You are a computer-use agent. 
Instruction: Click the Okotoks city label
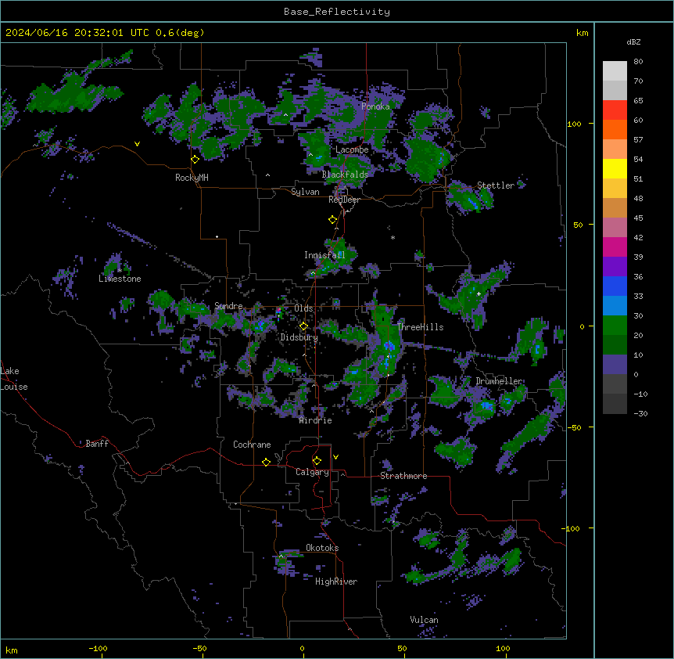click(x=322, y=548)
